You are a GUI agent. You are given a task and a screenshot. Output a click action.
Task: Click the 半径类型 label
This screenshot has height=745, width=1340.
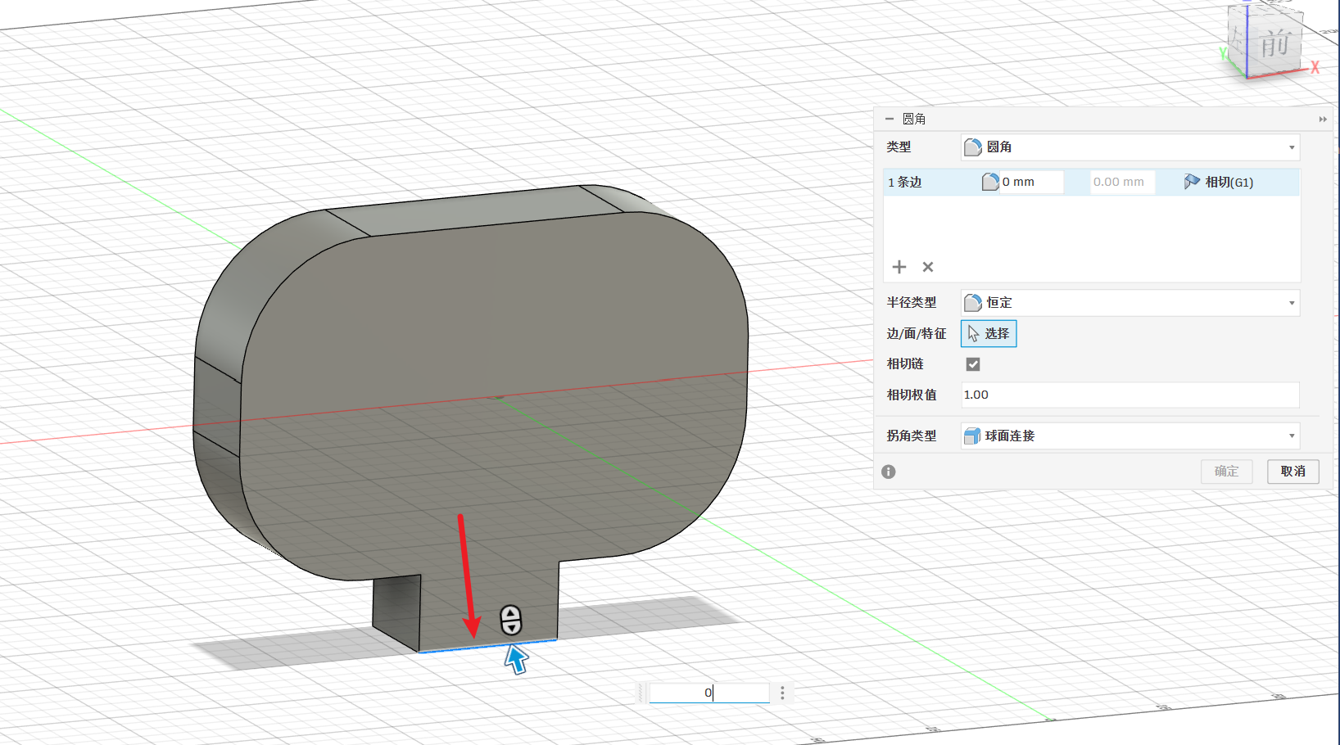coord(911,303)
